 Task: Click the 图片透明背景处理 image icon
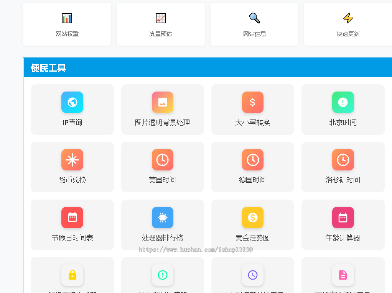click(163, 102)
